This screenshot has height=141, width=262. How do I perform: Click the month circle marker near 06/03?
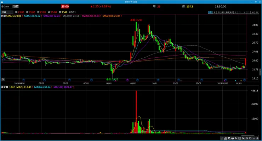[70, 80]
